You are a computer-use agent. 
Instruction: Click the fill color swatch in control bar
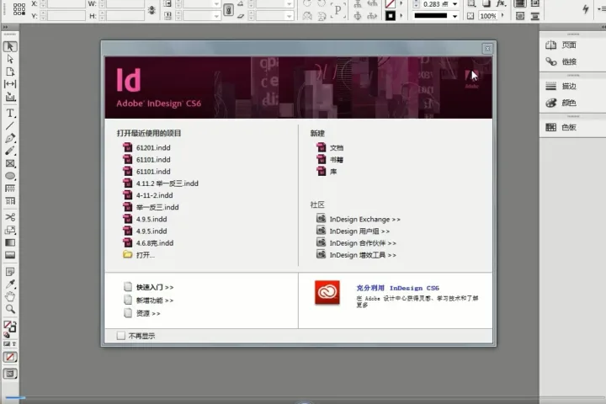(x=390, y=4)
